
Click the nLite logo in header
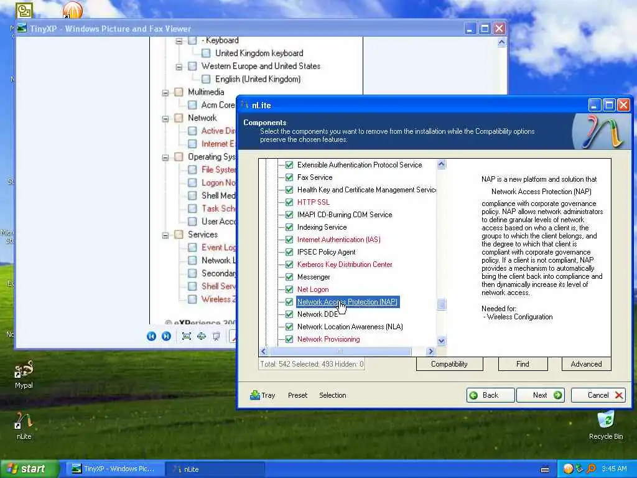point(602,131)
